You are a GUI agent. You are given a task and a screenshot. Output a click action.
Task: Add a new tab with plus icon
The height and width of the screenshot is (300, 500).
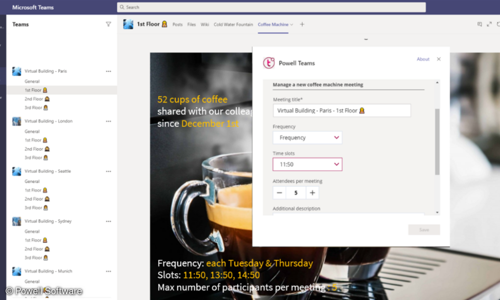(302, 24)
